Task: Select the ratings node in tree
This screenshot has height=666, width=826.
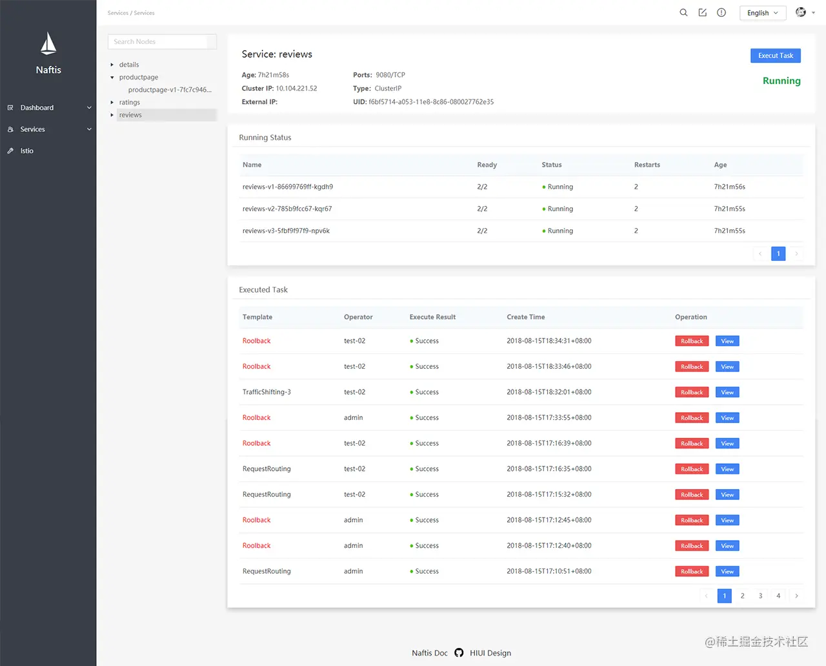Action: [x=130, y=103]
